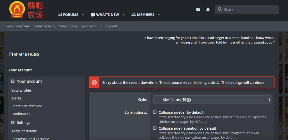Enable Collapse sidebar by default
288x140 pixels.
pos(155,112)
